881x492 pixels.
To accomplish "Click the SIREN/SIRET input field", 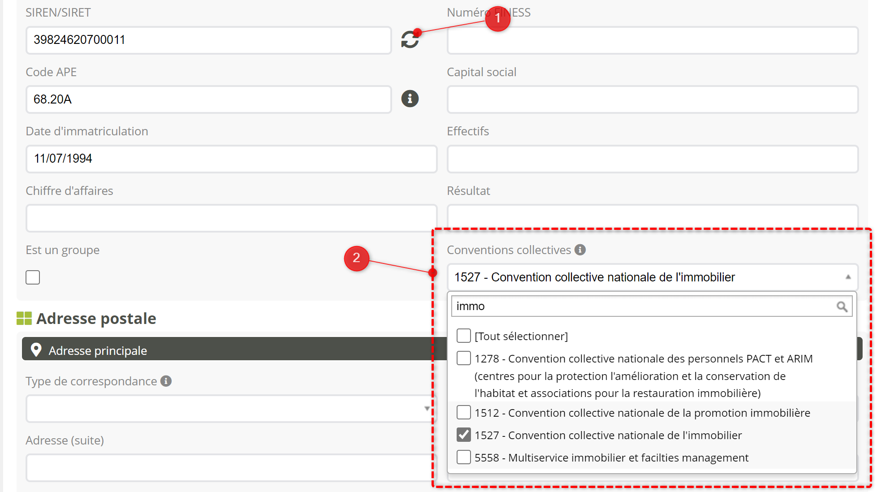I will [x=208, y=40].
